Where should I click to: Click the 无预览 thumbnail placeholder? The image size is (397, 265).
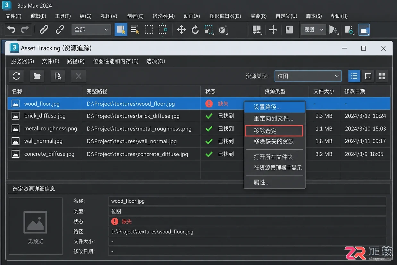coord(36,225)
